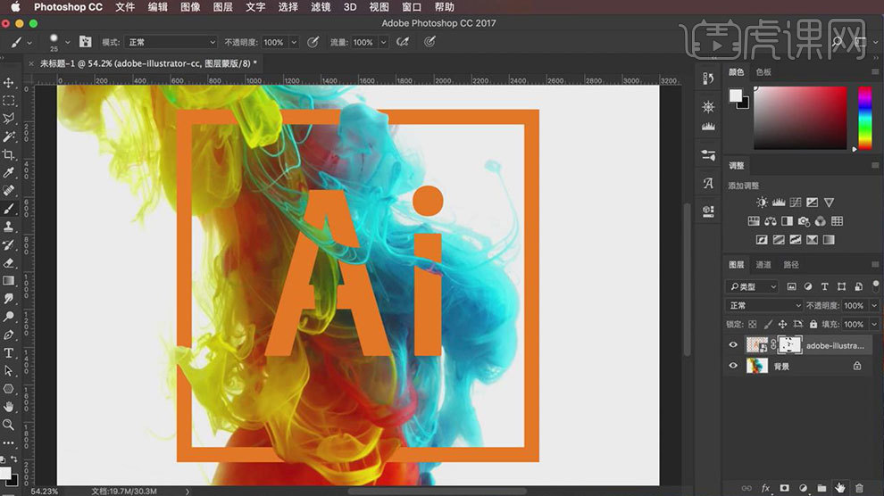
Task: Open the brush 模式 blending mode dropdown
Action: point(171,42)
